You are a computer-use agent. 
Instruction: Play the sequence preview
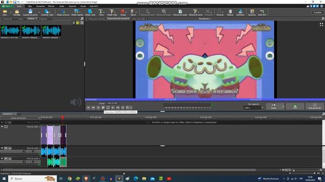tap(103, 108)
